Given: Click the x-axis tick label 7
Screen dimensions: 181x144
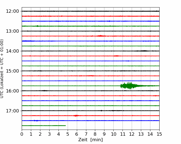Looking at the screenshot, I should (x=86, y=134).
